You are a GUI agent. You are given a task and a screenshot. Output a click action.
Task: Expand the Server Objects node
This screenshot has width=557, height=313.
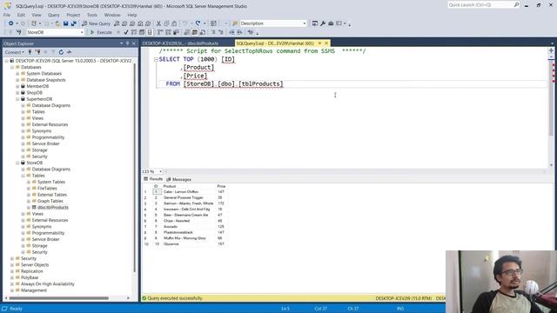pos(12,265)
